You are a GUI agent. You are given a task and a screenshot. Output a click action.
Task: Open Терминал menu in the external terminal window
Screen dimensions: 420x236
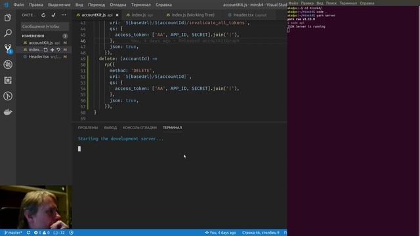point(348,3)
